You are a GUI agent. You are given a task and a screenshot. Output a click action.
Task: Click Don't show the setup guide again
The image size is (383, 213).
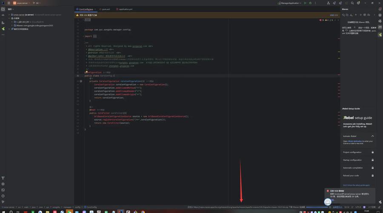[357, 185]
